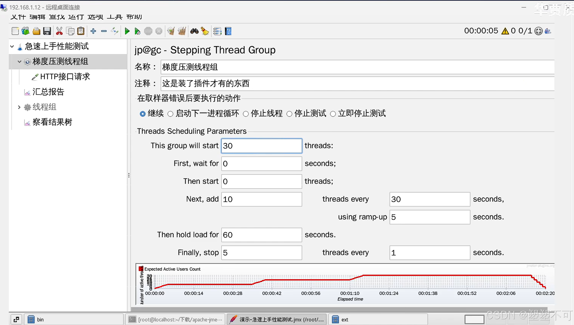Viewport: 574px width, 325px height.
Task: Expand the disabled 线程组 tree node
Action: pyautogui.click(x=19, y=107)
